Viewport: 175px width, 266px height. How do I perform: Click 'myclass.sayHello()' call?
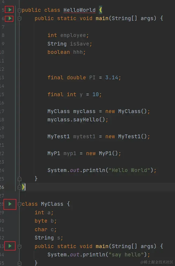coord(76,119)
